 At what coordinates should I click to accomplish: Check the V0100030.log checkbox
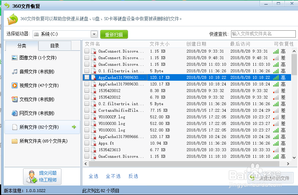point(87,123)
